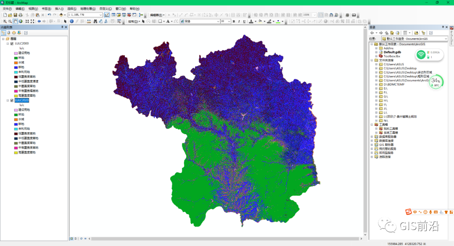
Task: Toggle LULC2000 layer visibility checkbox
Action: click(x=12, y=43)
